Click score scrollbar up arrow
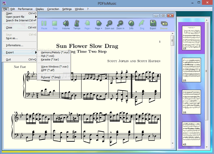 (173, 33)
